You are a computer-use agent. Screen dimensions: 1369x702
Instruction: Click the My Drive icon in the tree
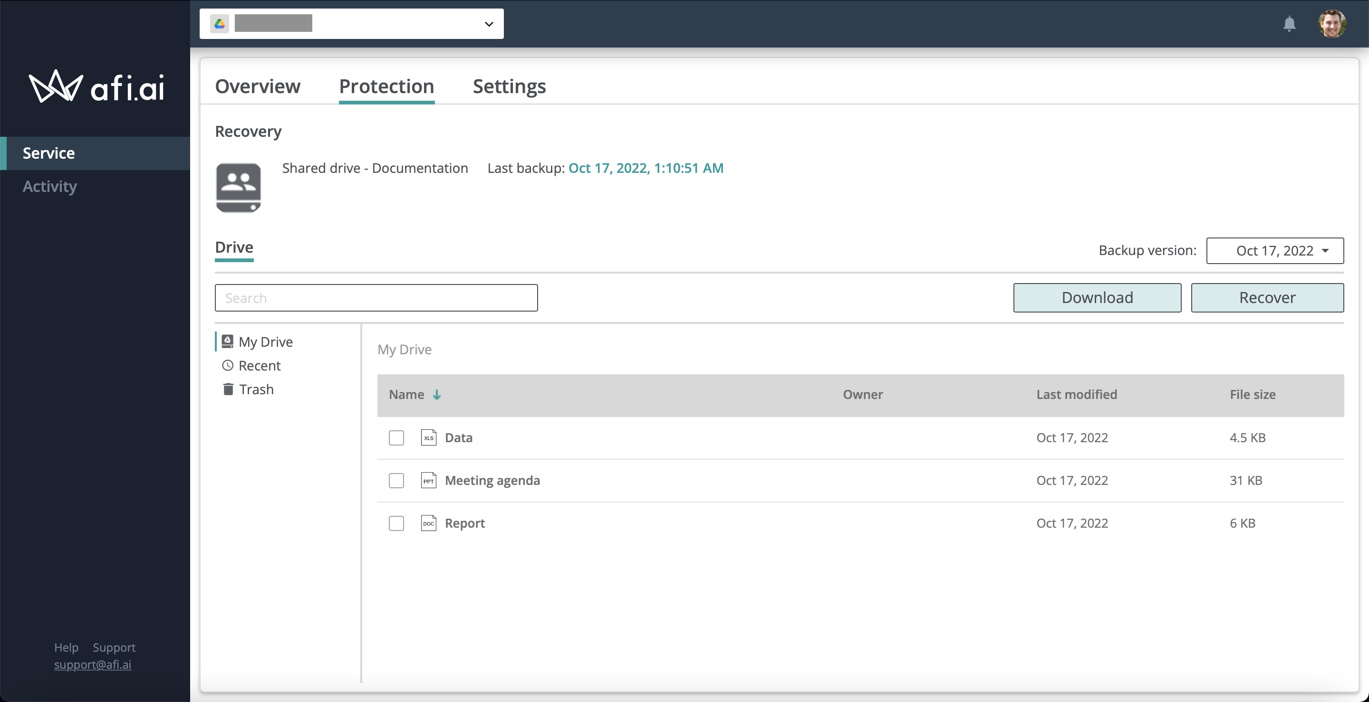228,342
